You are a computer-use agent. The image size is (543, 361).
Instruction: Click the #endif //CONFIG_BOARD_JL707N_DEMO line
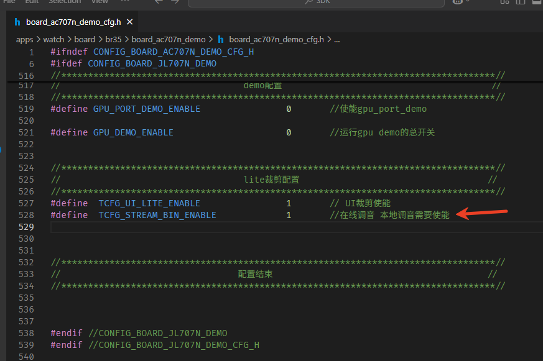(x=139, y=333)
